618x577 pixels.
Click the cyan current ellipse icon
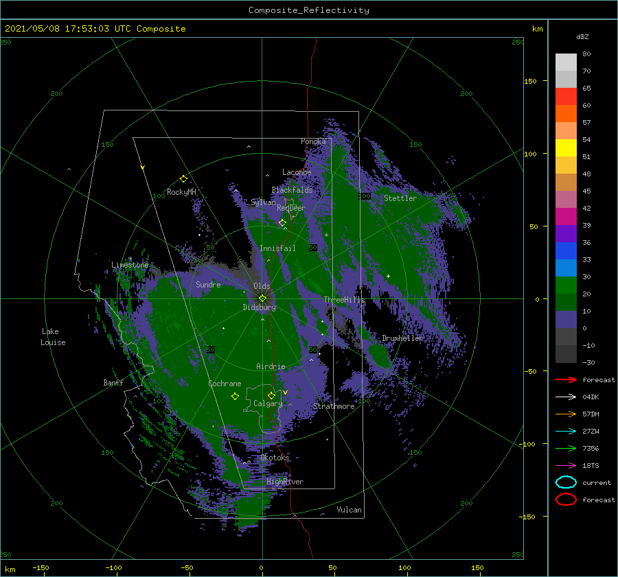point(566,482)
